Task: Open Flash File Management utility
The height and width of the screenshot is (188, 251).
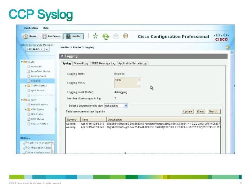Action: click(x=39, y=143)
